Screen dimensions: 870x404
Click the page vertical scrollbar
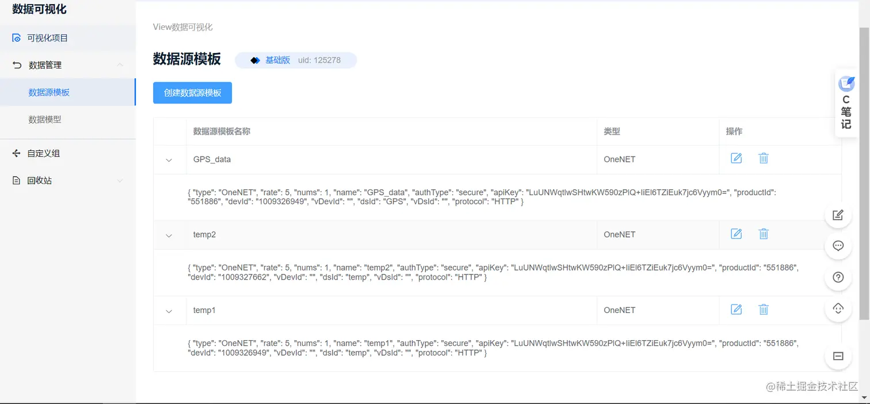tap(864, 173)
